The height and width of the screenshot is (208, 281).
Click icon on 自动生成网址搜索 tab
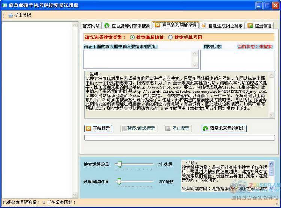(204, 25)
